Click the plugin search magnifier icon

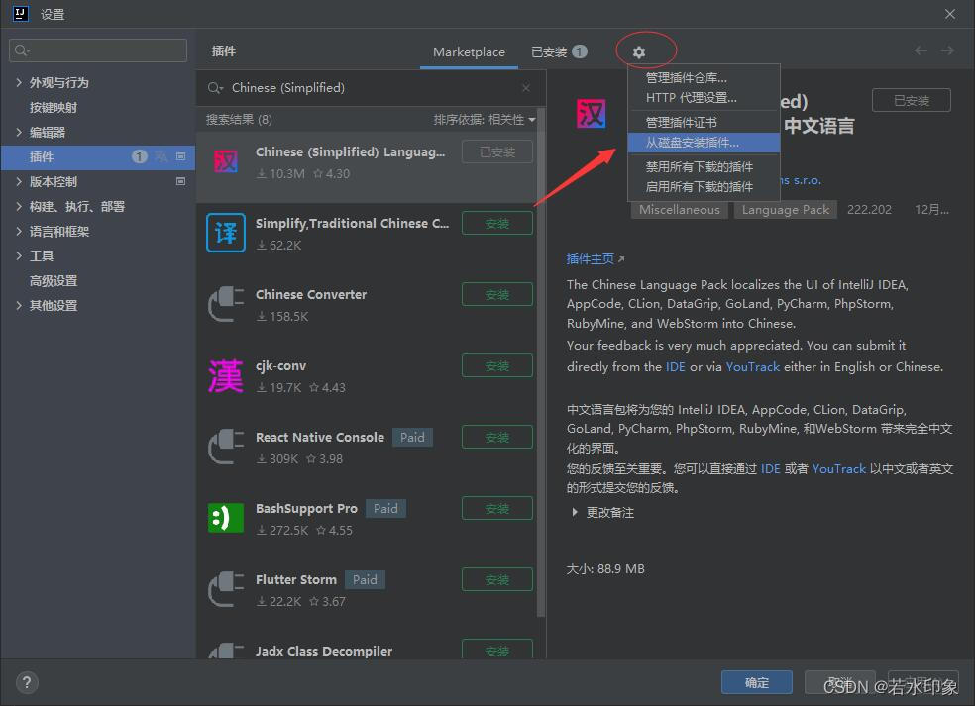tap(215, 88)
